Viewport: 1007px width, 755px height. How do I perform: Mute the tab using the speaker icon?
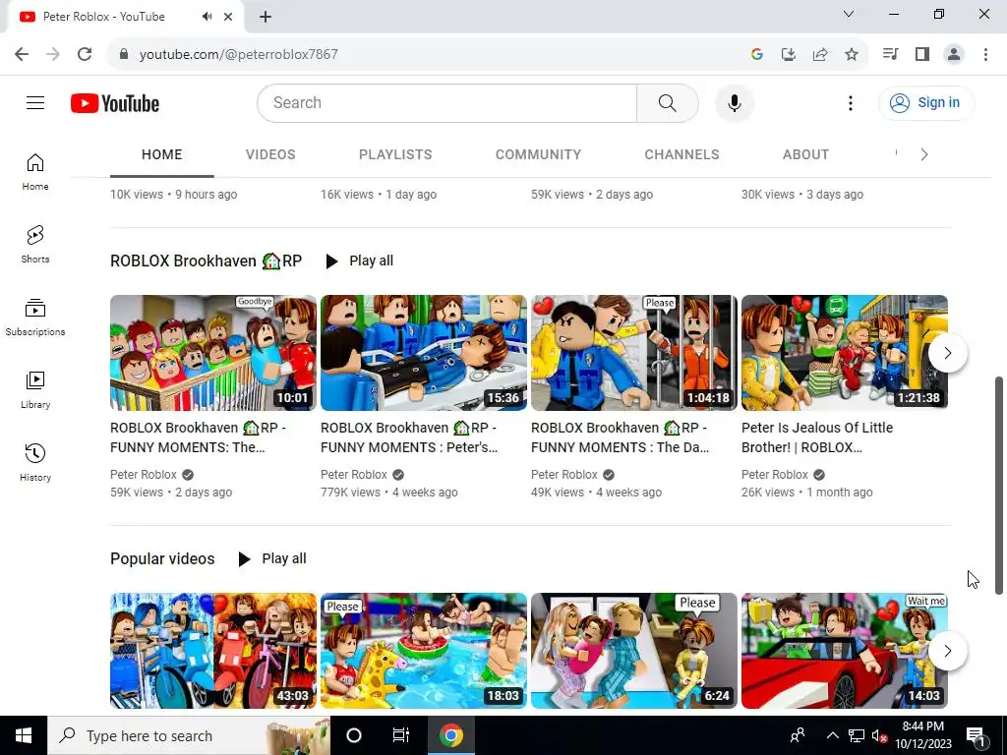[x=207, y=17]
